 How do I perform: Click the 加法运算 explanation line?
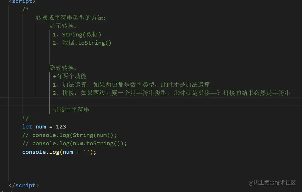coord(131,85)
